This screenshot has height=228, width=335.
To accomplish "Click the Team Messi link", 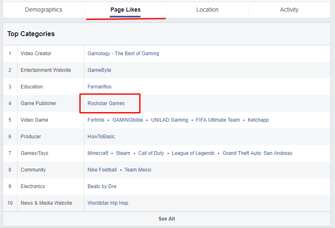I will coord(138,170).
